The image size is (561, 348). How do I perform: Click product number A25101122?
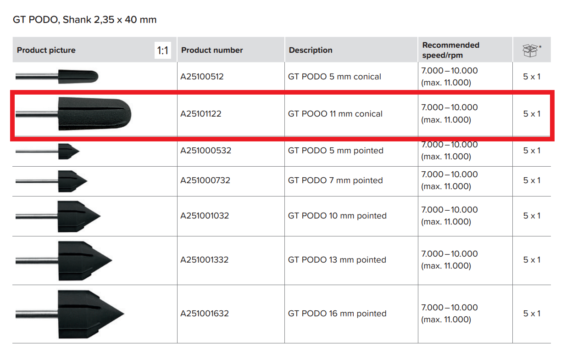click(x=201, y=114)
